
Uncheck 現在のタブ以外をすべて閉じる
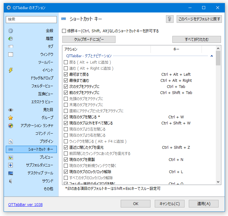click(66, 123)
